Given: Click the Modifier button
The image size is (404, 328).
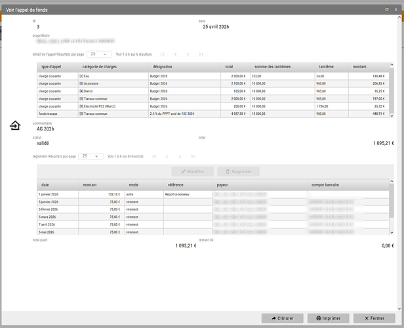Looking at the screenshot, I should 192,172.
